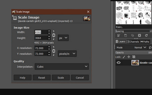This screenshot has width=152, height=95.
Task: Lock layer position and size
Action: tap(129, 57)
